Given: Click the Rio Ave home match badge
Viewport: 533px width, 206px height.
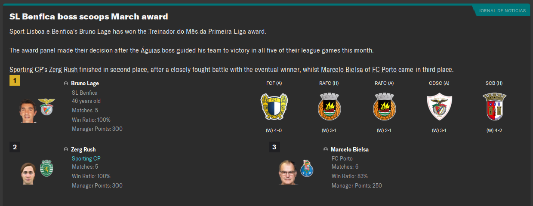Looking at the screenshot, I should pyautogui.click(x=329, y=106).
